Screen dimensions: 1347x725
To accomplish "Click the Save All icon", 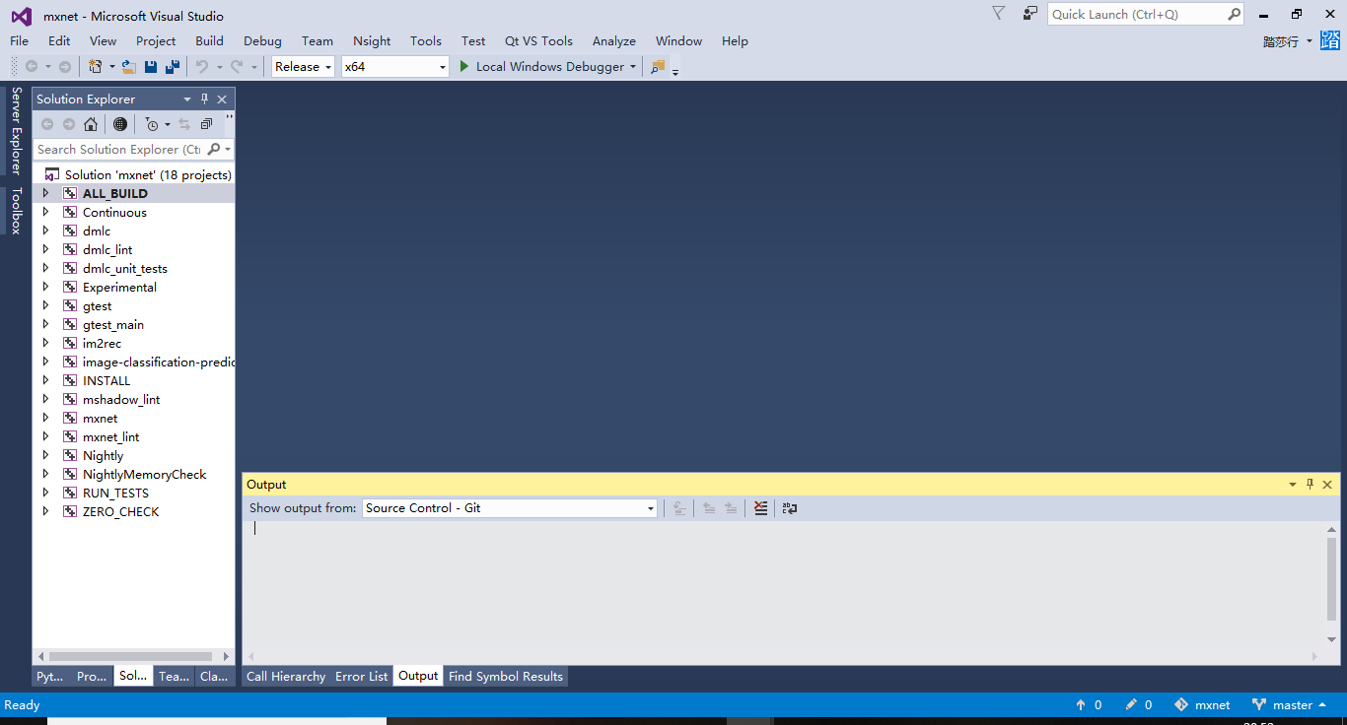I will pyautogui.click(x=173, y=67).
